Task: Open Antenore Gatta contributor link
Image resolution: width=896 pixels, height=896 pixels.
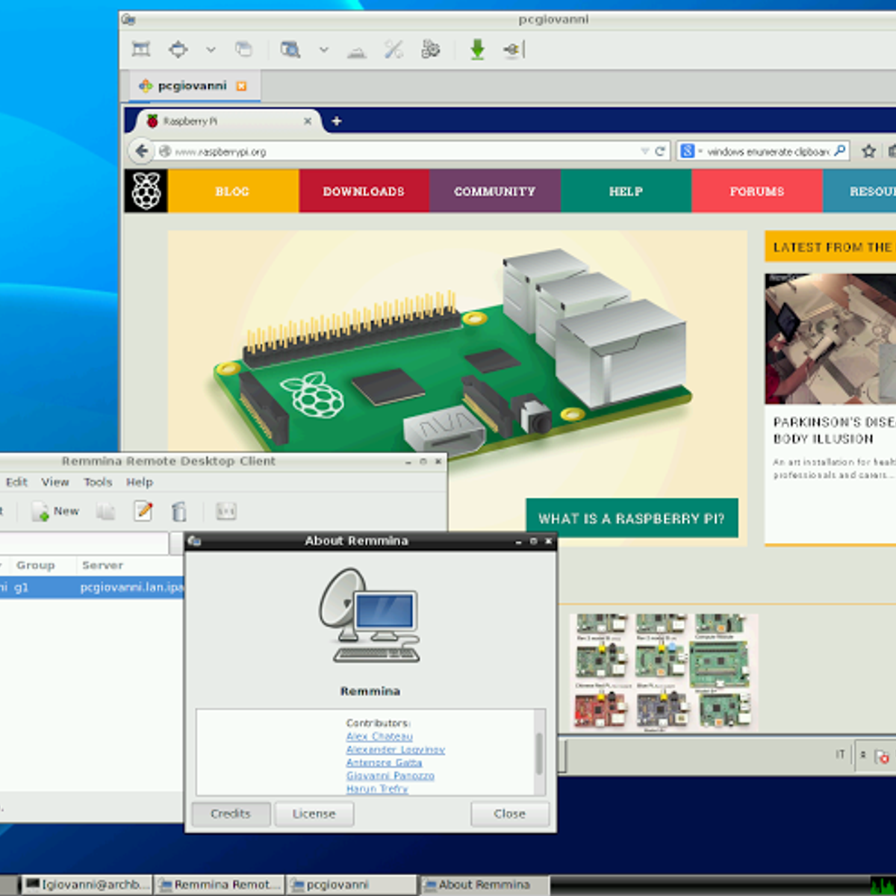Action: [385, 762]
